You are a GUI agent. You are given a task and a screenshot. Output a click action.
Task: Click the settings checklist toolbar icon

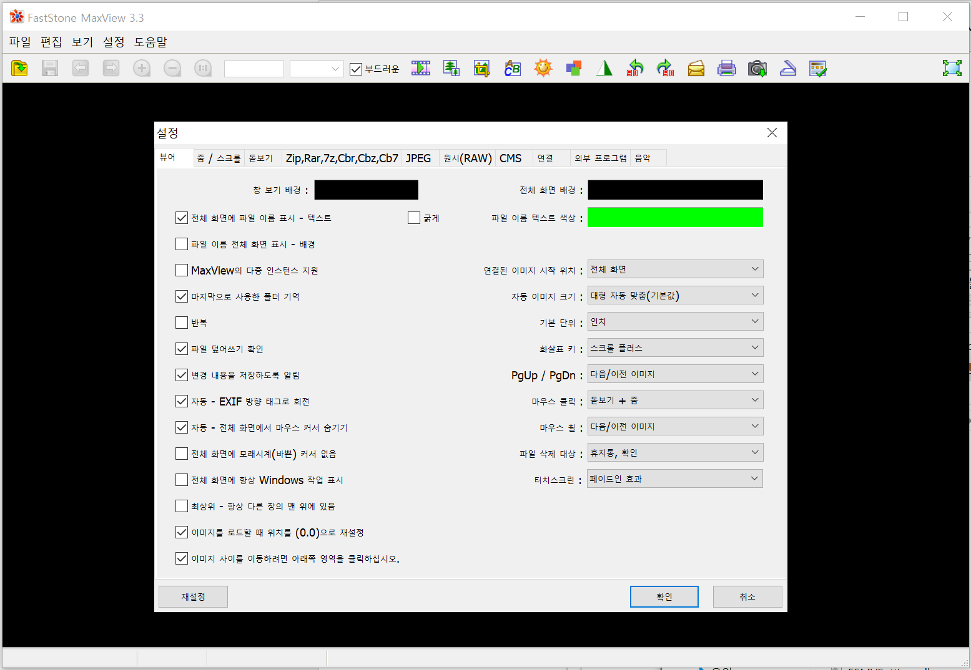point(818,68)
